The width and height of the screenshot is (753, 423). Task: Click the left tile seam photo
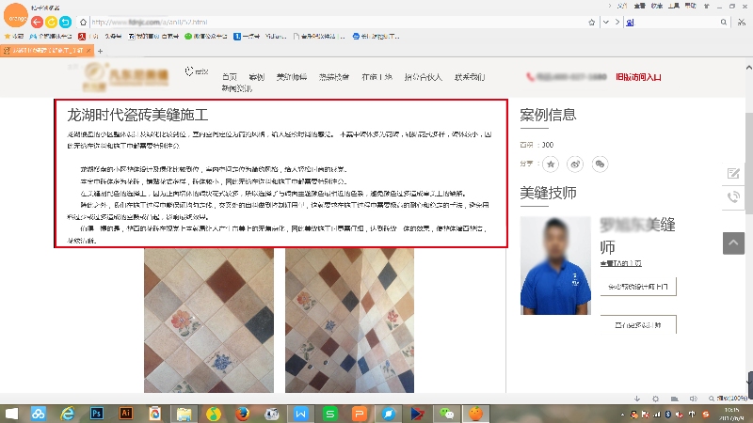point(209,320)
